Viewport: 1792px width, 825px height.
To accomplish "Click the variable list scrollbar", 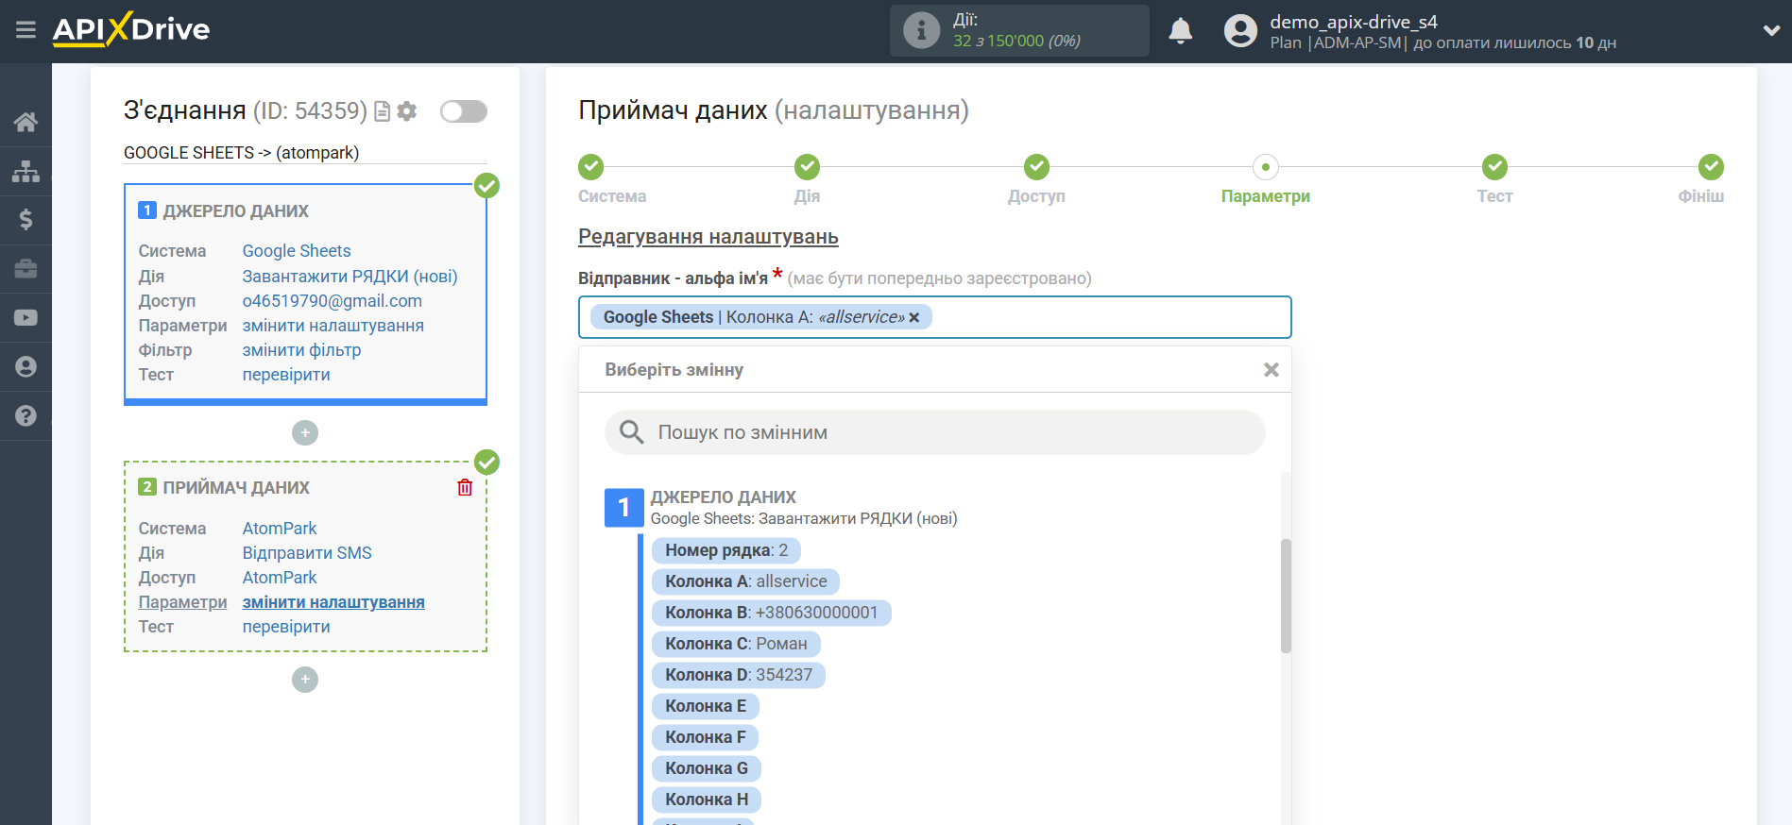I will click(1286, 596).
